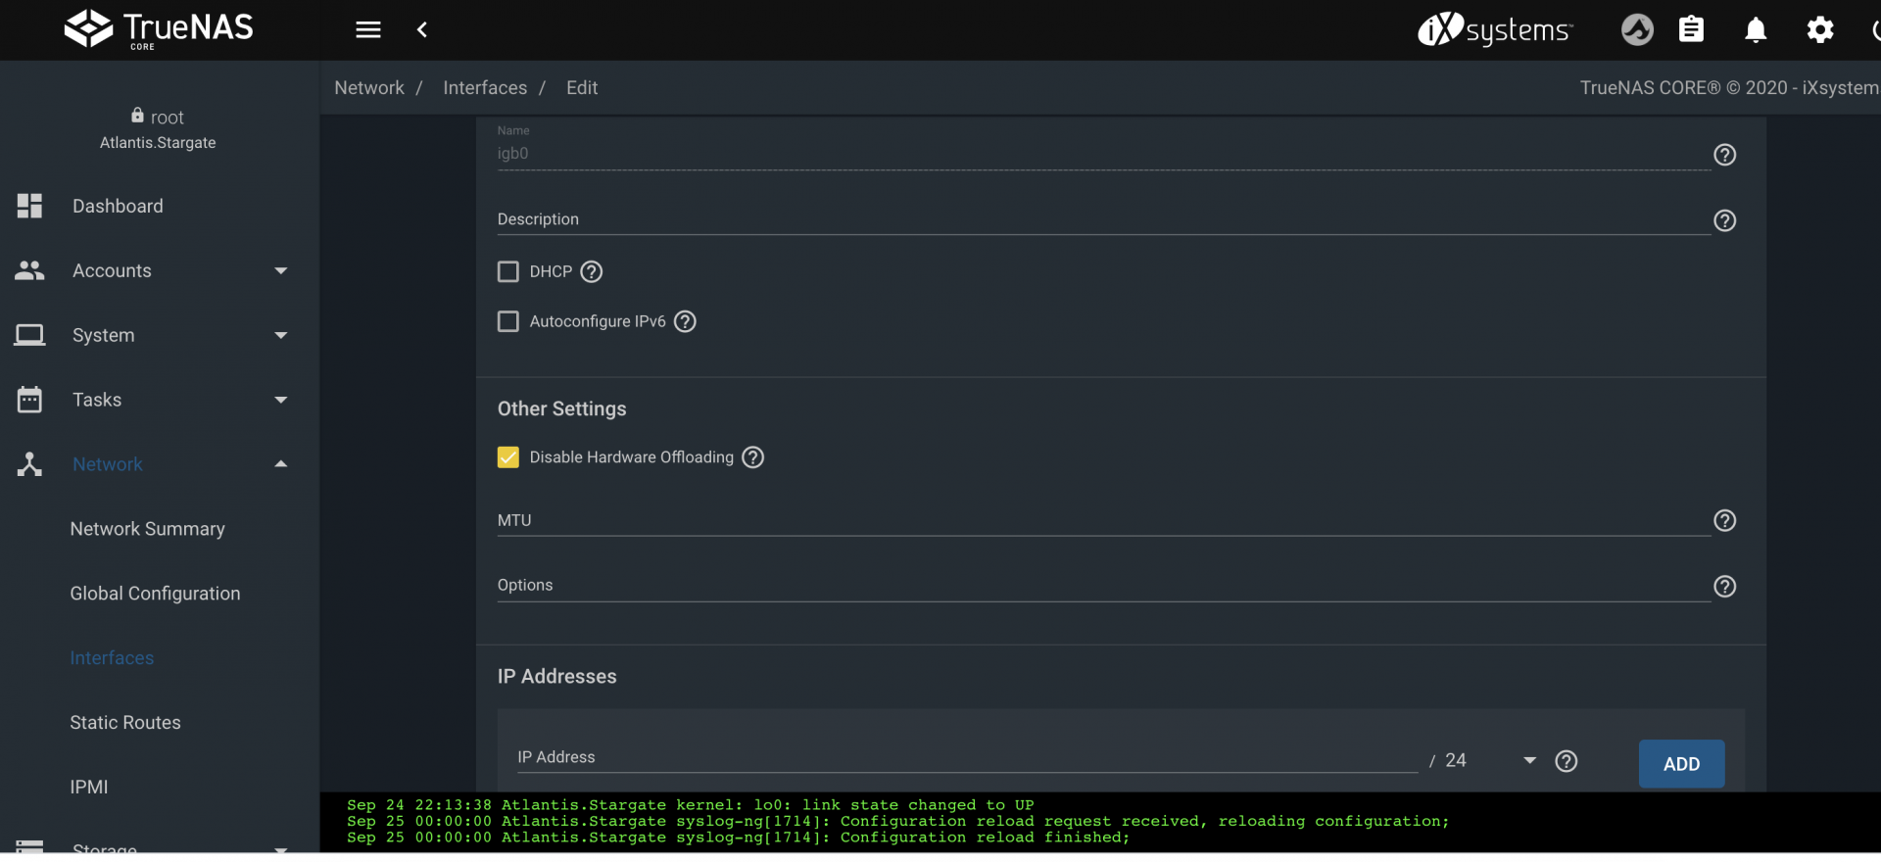The height and width of the screenshot is (862, 1881).
Task: Expand the Accounts menu arrow
Action: (281, 270)
